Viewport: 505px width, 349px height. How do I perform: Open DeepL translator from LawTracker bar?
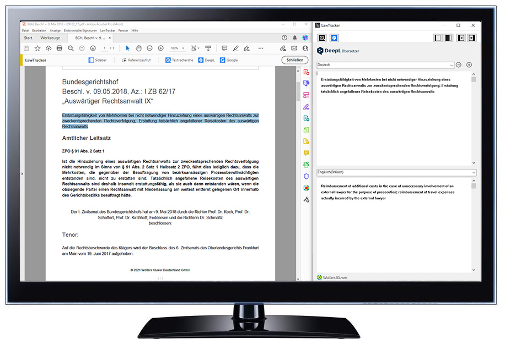point(206,60)
